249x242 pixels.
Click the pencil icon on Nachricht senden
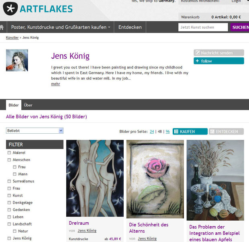[x=197, y=53]
